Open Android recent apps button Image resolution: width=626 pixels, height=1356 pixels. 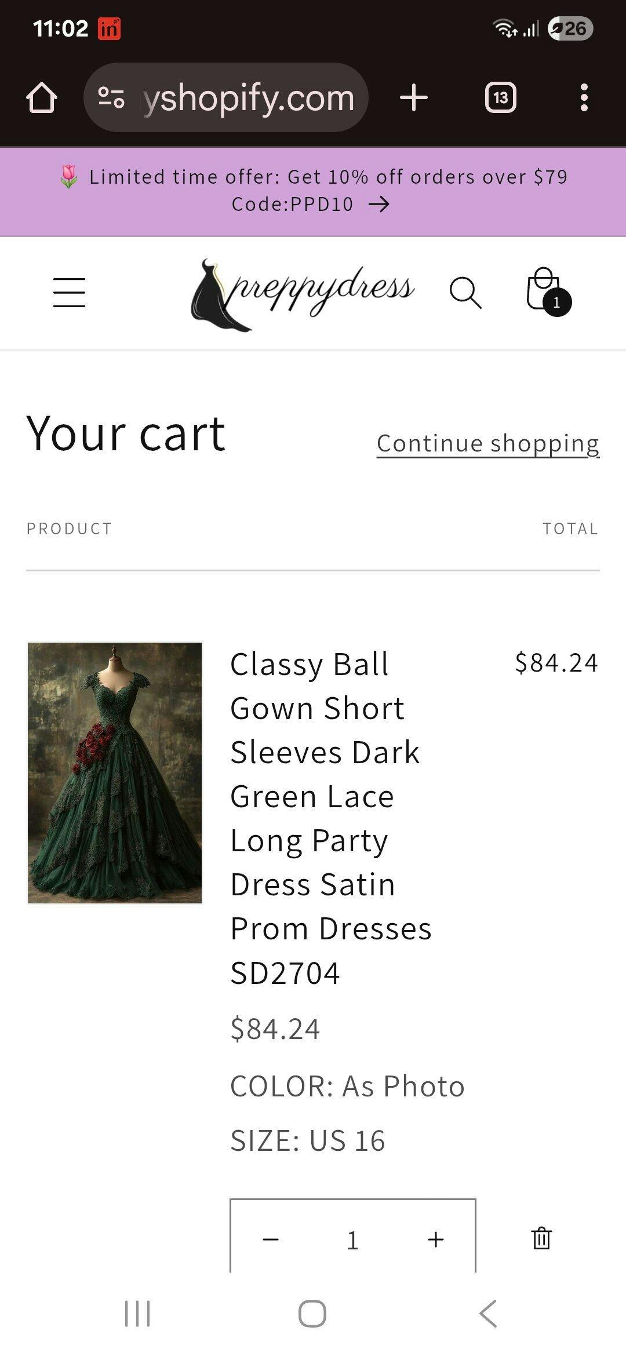pyautogui.click(x=137, y=1313)
